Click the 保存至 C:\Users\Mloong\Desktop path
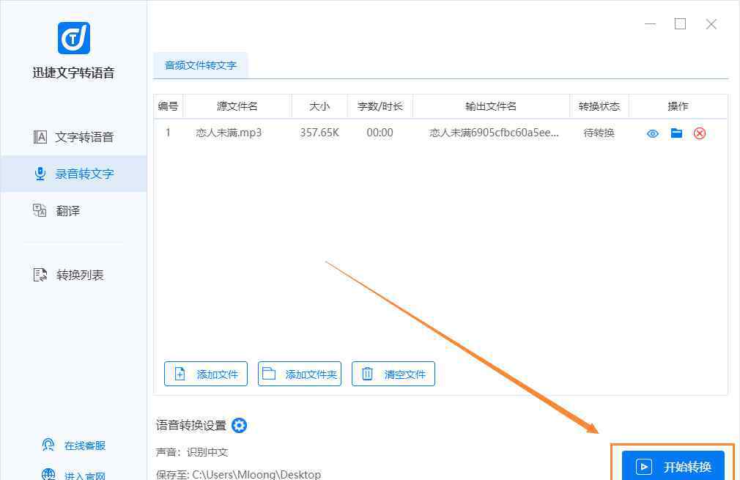This screenshot has width=740, height=480. point(238,474)
